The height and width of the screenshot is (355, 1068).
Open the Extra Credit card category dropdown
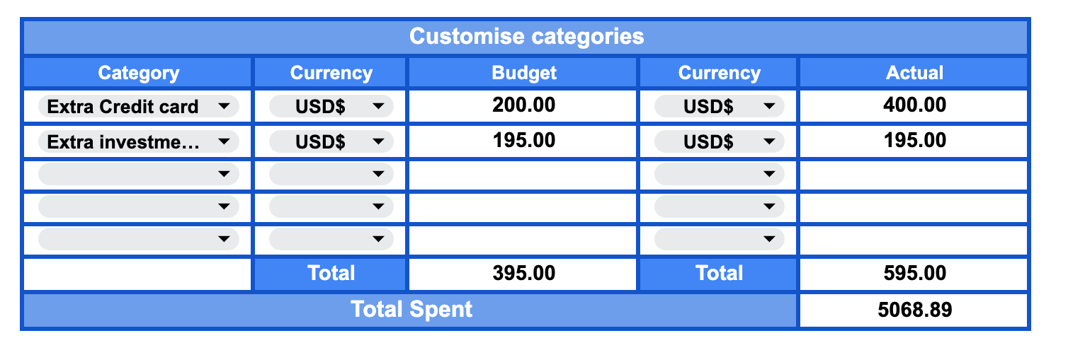(138, 107)
